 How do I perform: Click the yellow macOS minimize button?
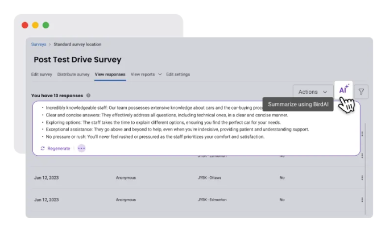point(35,25)
